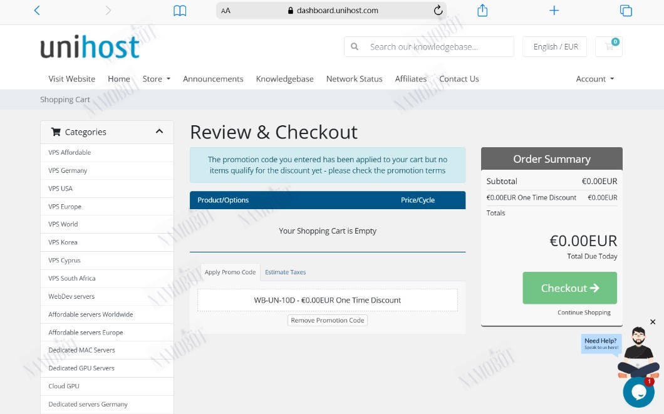Open shopping cart icon with 0 badge

(x=609, y=46)
